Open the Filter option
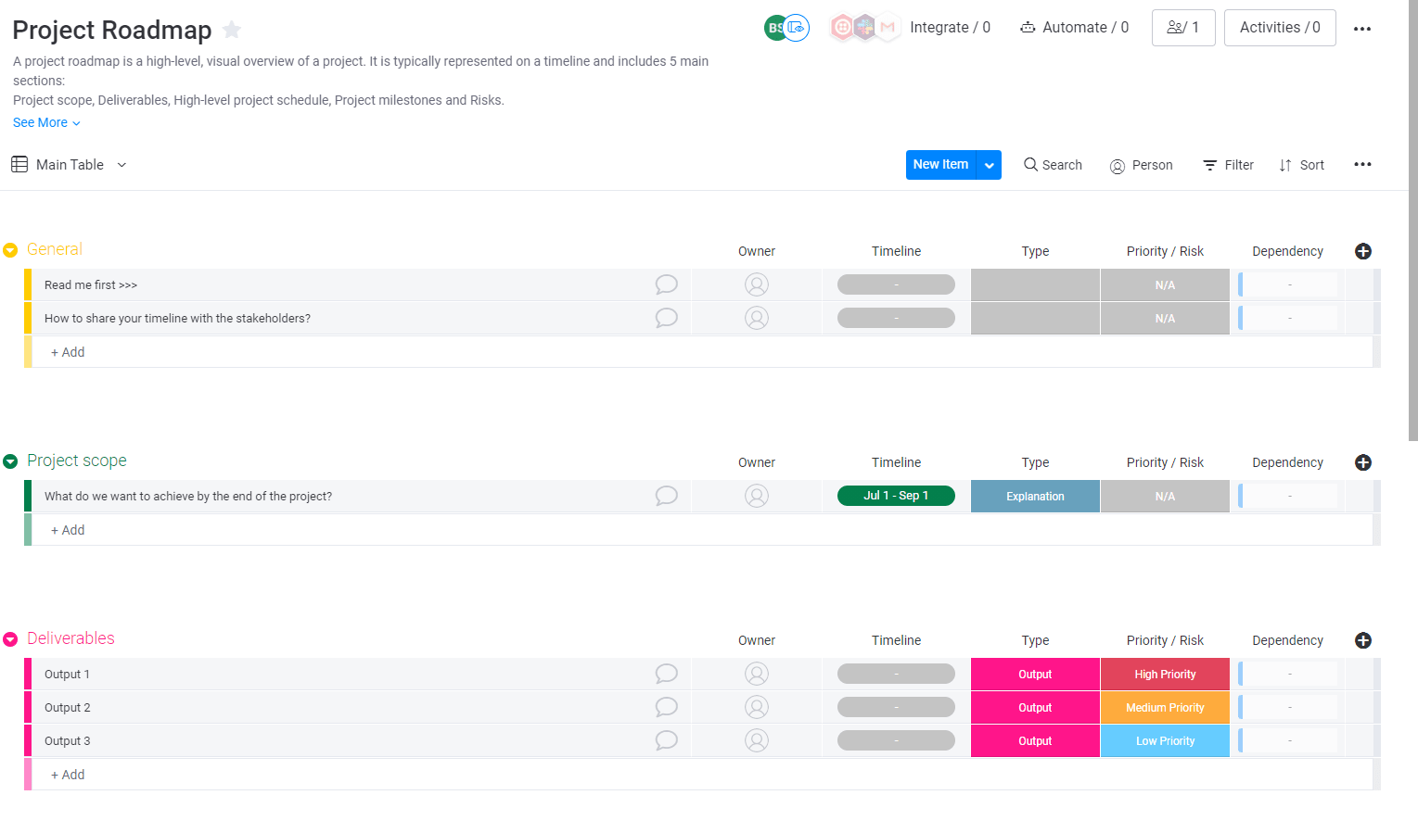The width and height of the screenshot is (1418, 833). tap(1228, 165)
